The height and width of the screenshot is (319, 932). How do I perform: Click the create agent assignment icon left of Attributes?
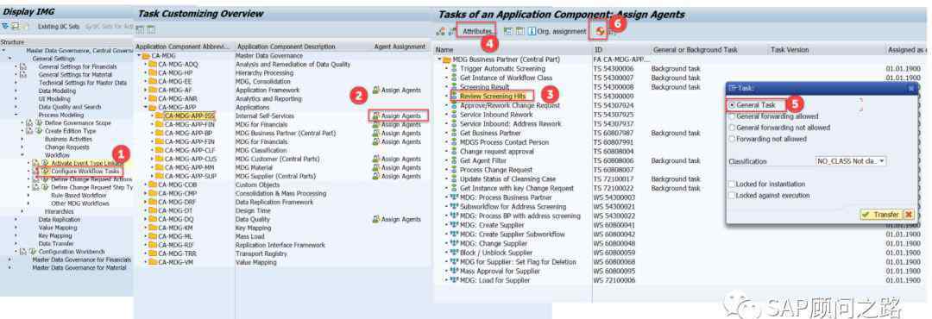pos(440,31)
